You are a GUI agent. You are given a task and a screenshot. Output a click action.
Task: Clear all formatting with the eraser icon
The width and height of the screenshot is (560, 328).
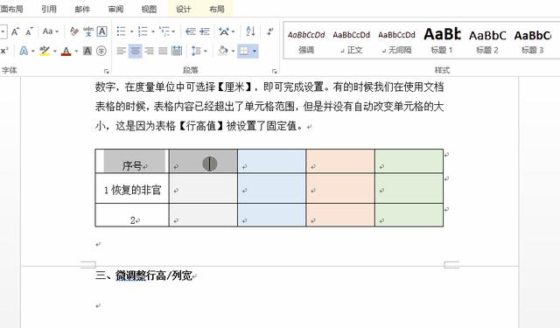pos(74,31)
